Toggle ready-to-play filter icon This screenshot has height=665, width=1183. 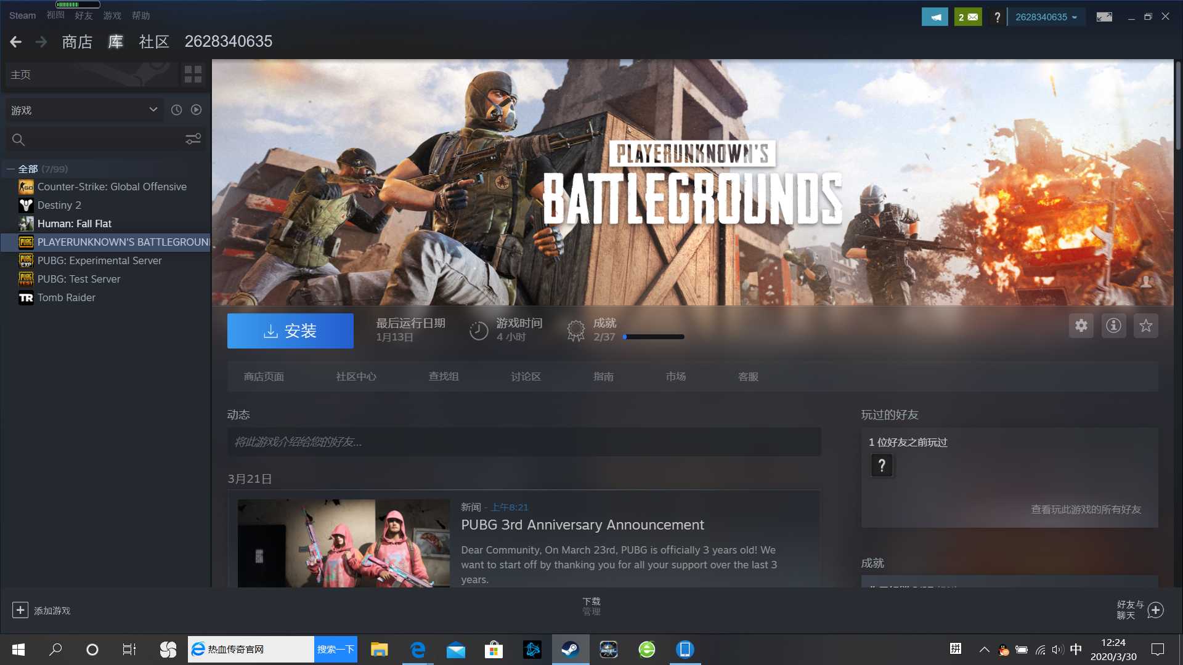coord(196,110)
